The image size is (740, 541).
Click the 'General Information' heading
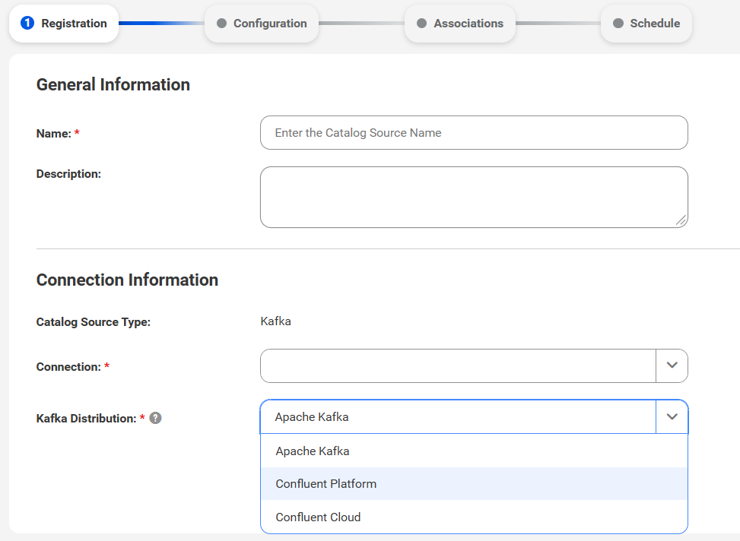(113, 84)
